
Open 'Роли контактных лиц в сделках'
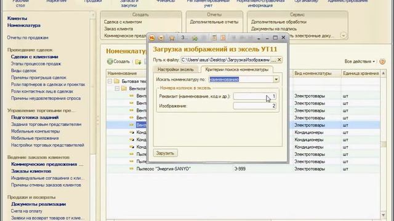[x=42, y=91]
